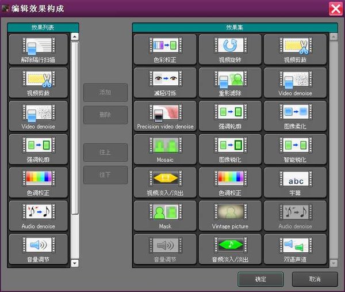Click the 添加 button

pos(105,92)
